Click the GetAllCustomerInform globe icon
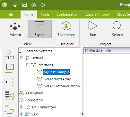 point(39,86)
